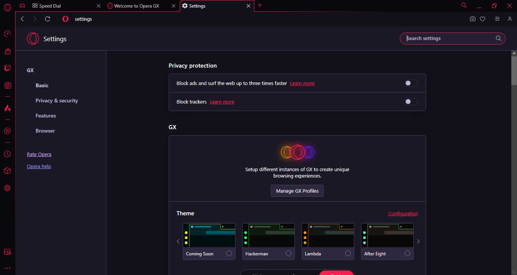Open the Player sidebar icon
This screenshot has width=517, height=275.
click(x=7, y=131)
